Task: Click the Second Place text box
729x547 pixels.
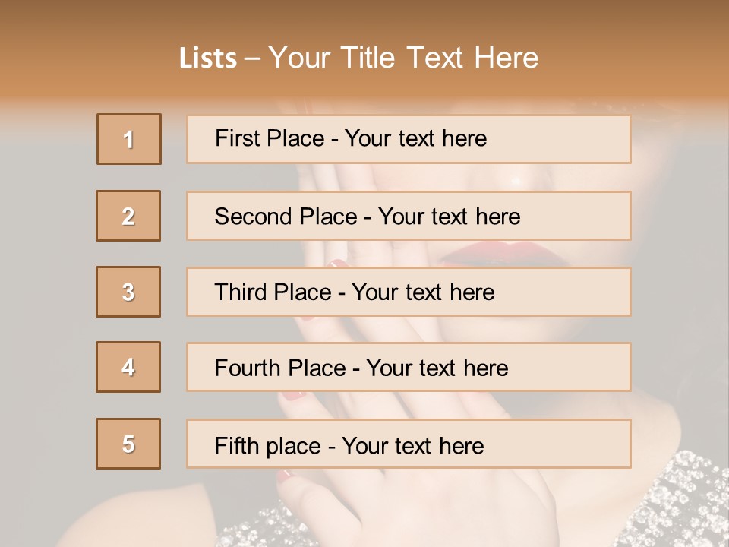Action: (x=409, y=216)
